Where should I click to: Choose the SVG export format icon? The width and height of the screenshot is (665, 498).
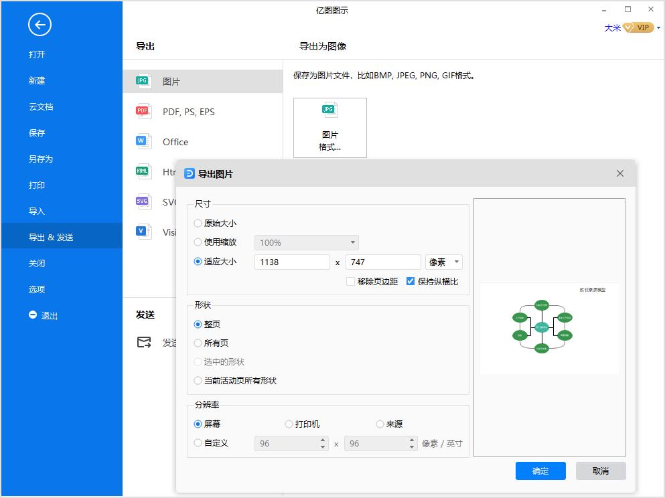tap(143, 201)
